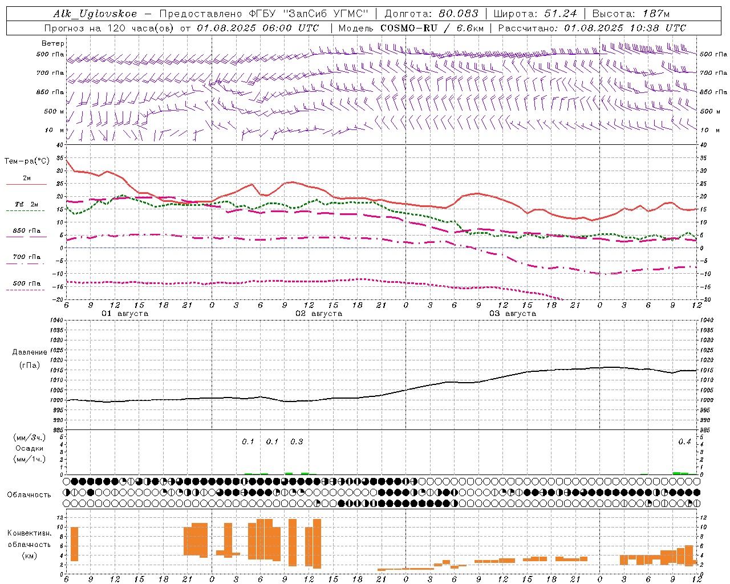Click the station name "Alk_Uglovskoe"

pos(95,14)
